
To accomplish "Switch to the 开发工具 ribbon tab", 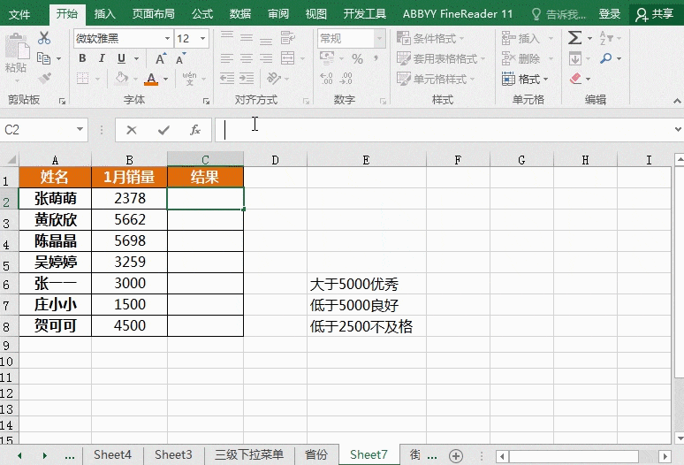I will [x=365, y=14].
